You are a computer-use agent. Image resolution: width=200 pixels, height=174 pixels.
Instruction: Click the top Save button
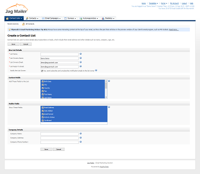point(13,44)
